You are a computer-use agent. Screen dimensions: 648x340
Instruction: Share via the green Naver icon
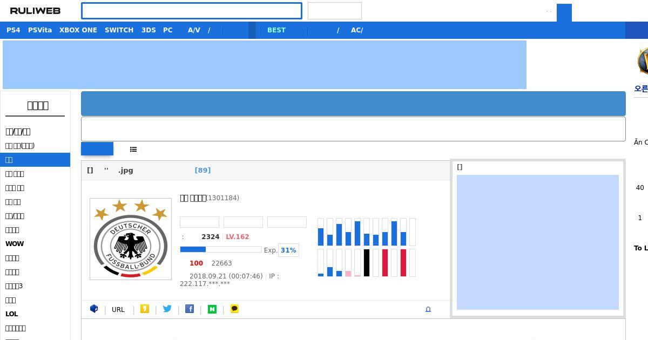pyautogui.click(x=212, y=309)
